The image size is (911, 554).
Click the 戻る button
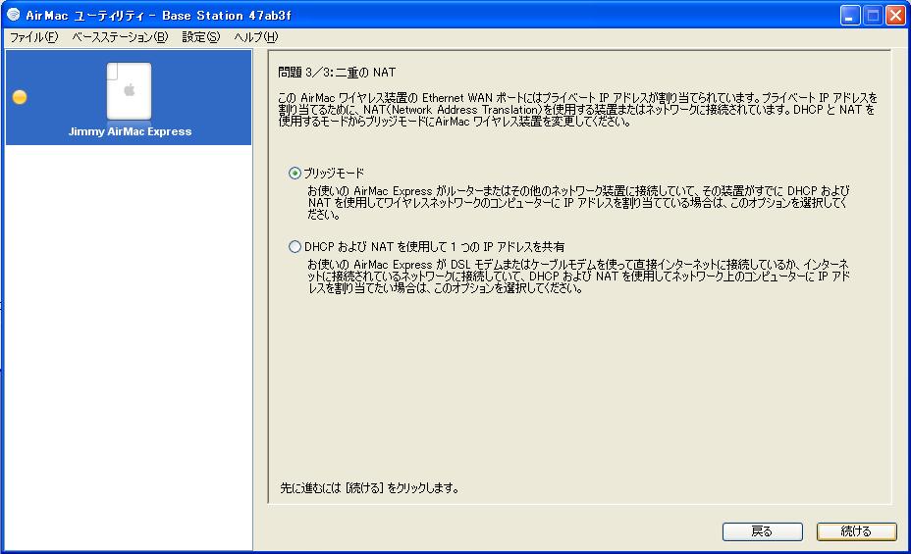coord(762,531)
